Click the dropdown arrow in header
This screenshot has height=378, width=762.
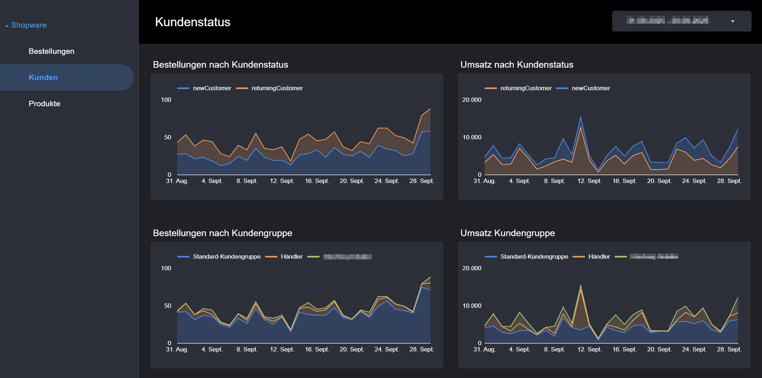[x=733, y=21]
